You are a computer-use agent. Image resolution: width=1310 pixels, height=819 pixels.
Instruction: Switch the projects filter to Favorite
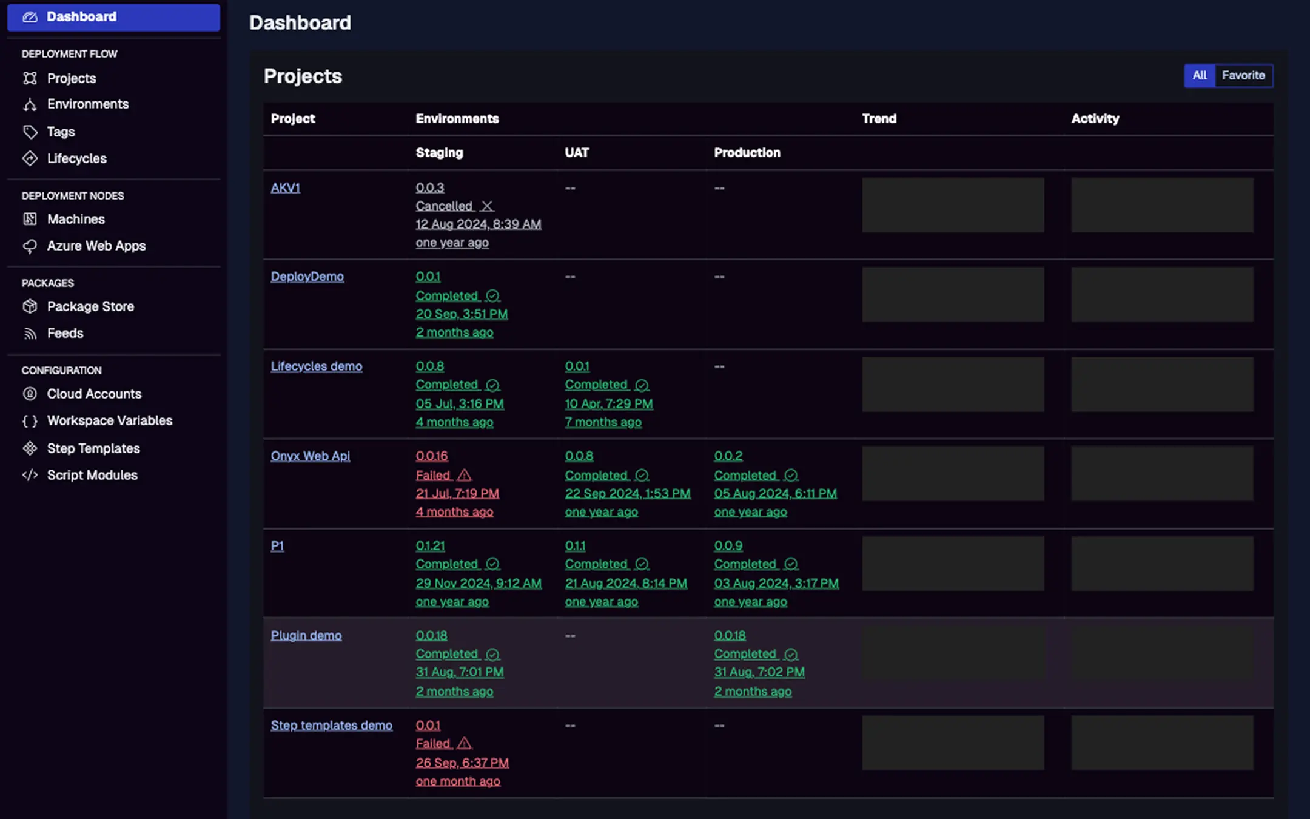(x=1243, y=75)
